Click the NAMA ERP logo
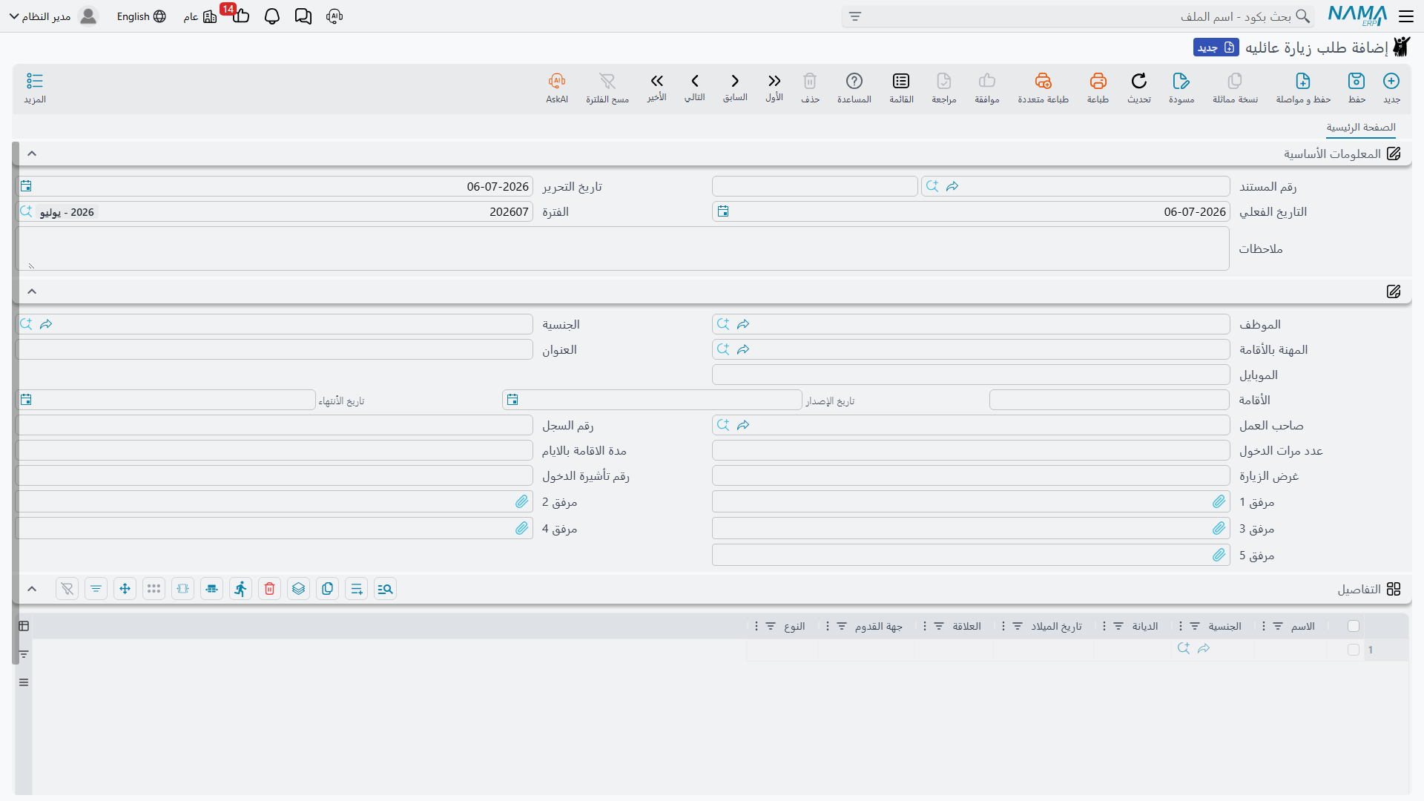1424x801 pixels. 1357,16
